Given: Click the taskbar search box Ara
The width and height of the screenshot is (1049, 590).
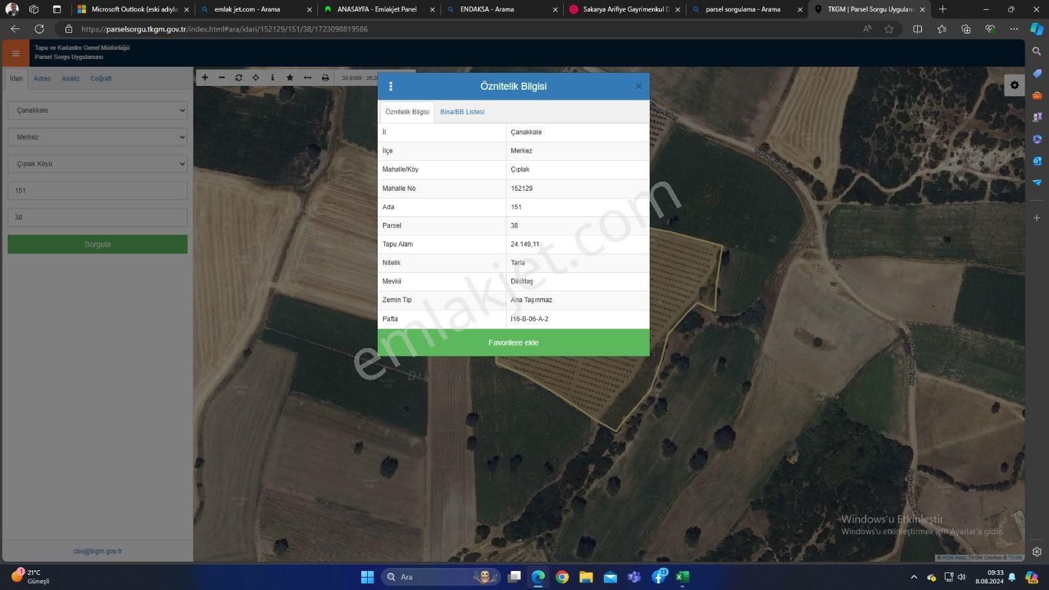Looking at the screenshot, I should (x=441, y=577).
